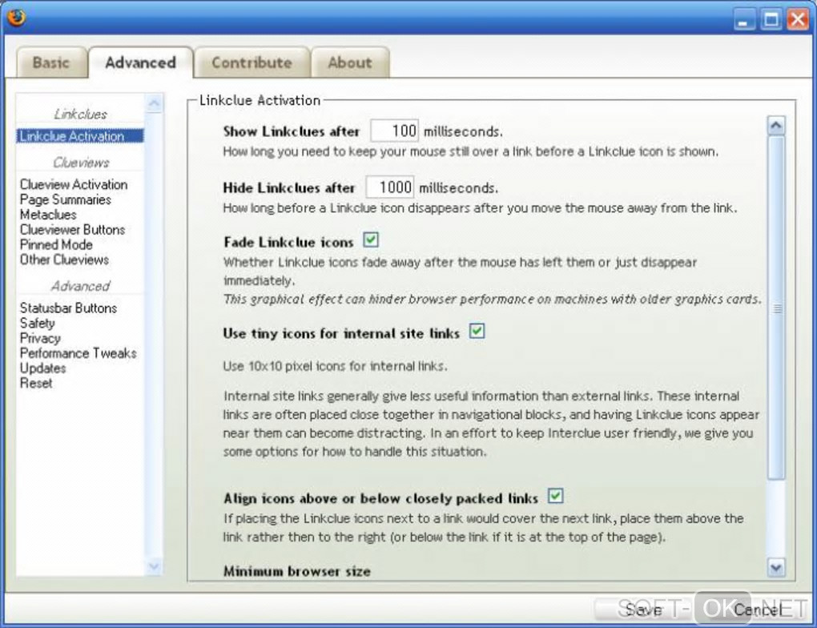
Task: Toggle Align icons above or below checkbox
Action: click(555, 496)
